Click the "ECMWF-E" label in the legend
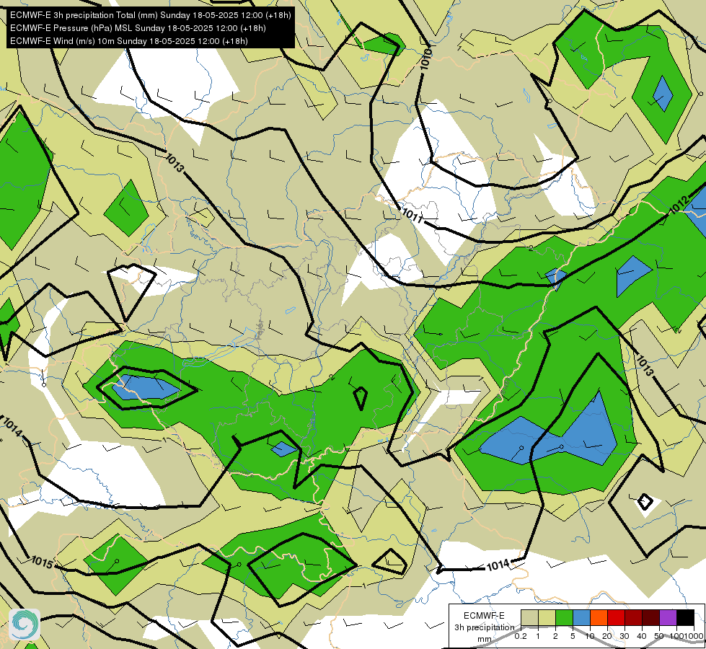This screenshot has width=706, height=649. (484, 616)
